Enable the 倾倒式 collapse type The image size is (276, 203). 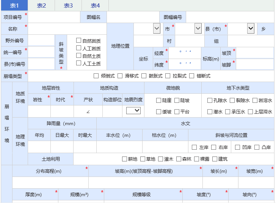click(96, 76)
